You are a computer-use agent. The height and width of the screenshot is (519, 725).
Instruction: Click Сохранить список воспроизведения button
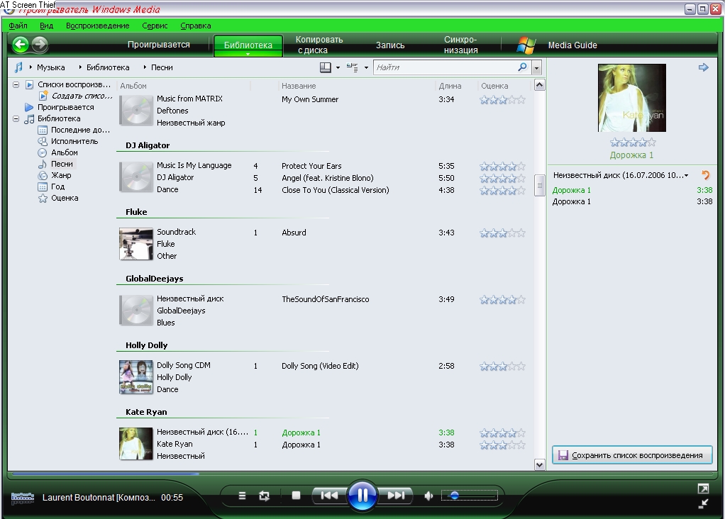pyautogui.click(x=632, y=455)
